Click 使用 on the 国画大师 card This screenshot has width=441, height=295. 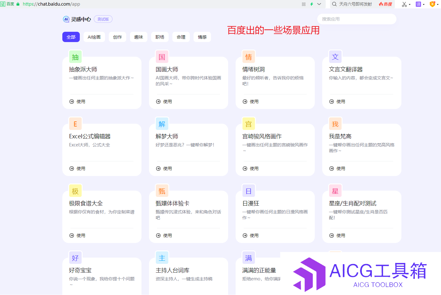point(164,102)
